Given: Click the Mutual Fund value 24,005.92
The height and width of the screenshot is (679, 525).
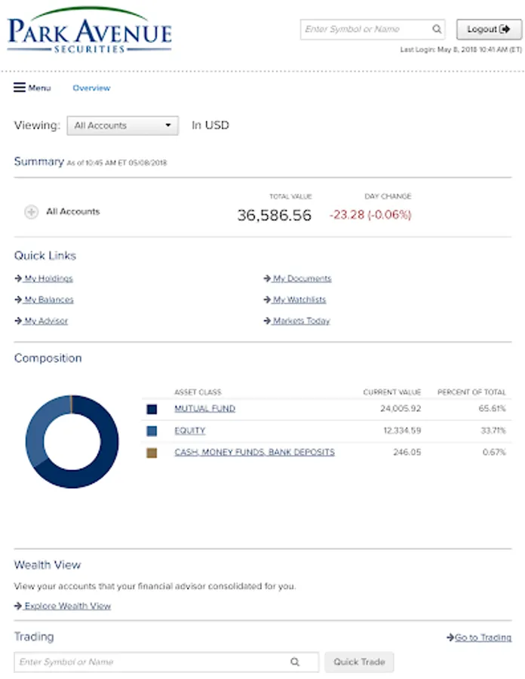Looking at the screenshot, I should 401,408.
